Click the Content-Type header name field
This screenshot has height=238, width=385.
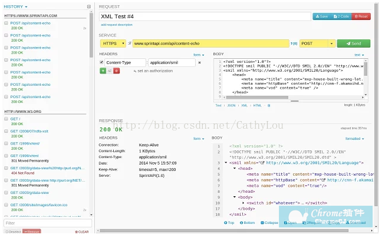[x=125, y=63]
